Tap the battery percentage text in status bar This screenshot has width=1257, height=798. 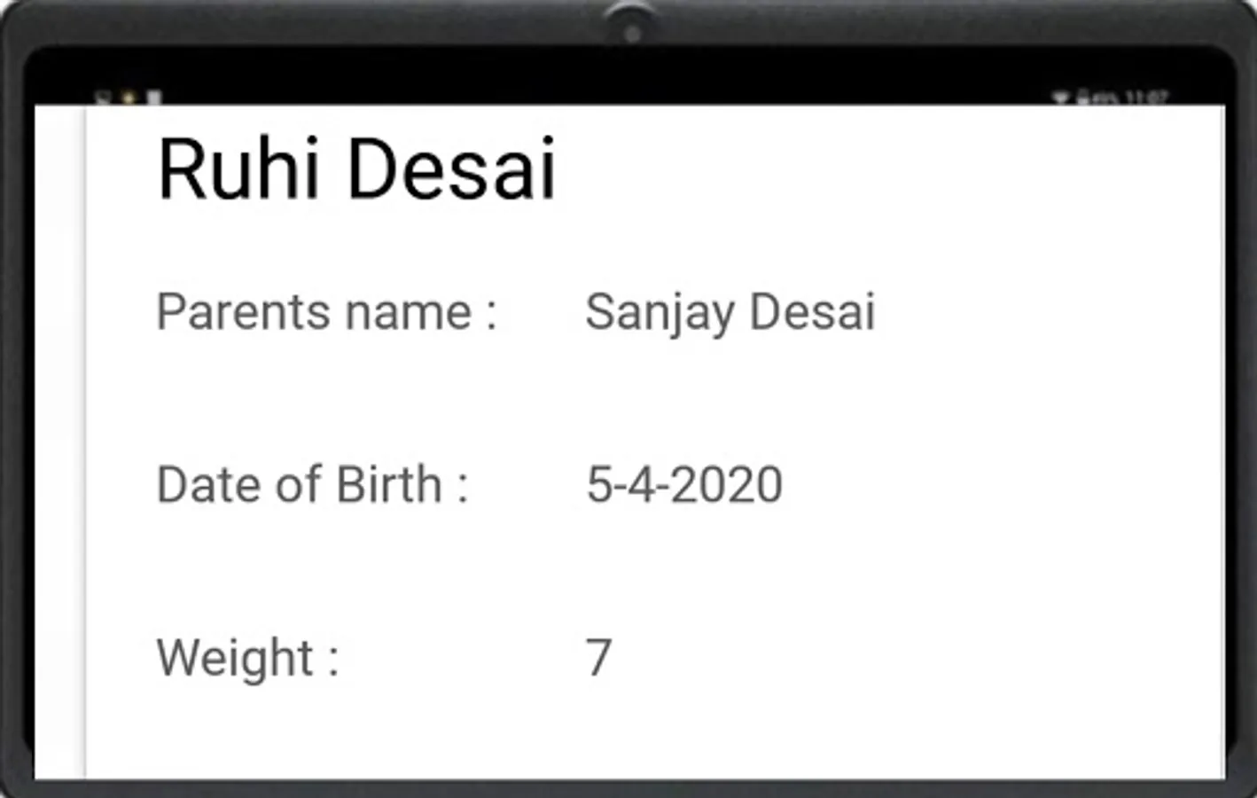click(1105, 98)
